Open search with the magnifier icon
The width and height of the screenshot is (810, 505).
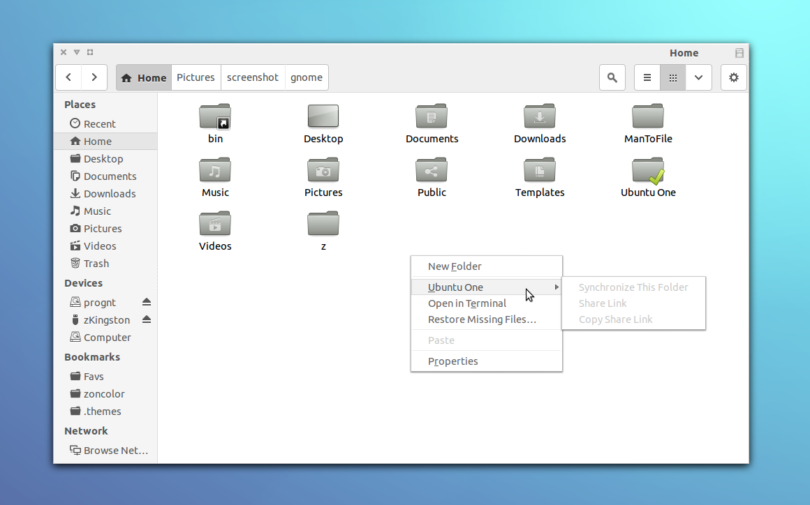coord(612,77)
